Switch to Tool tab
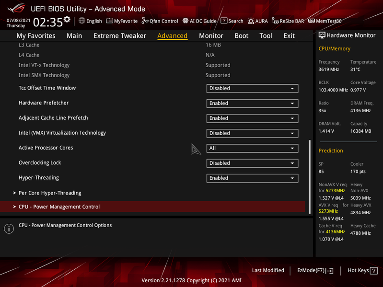The image size is (383, 287). [x=266, y=36]
